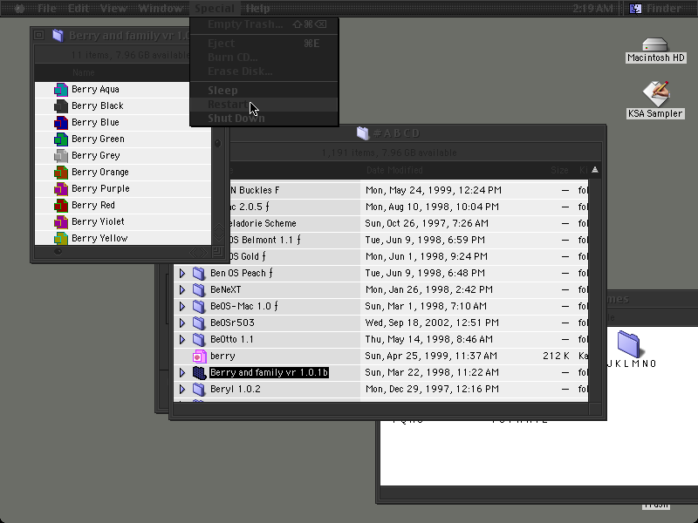Select the Berry Blue file icon
The image size is (698, 523).
pos(61,122)
